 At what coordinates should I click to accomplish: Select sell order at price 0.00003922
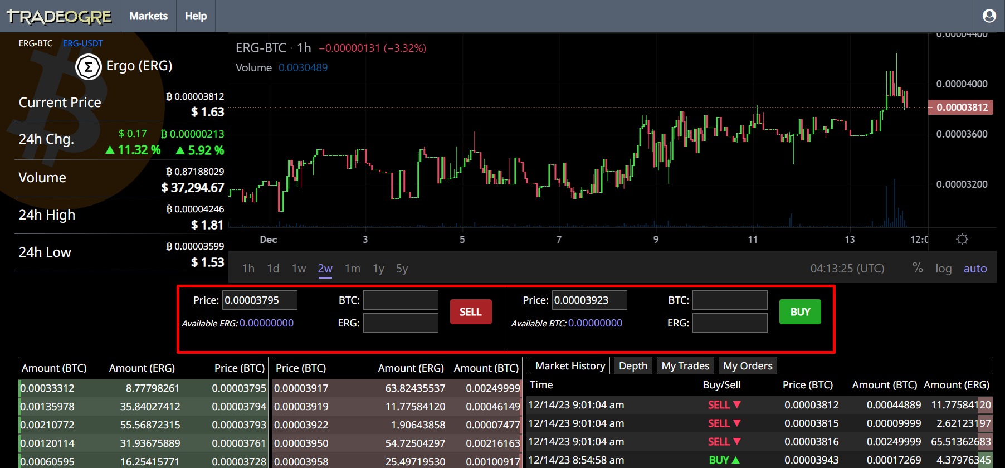tap(397, 425)
